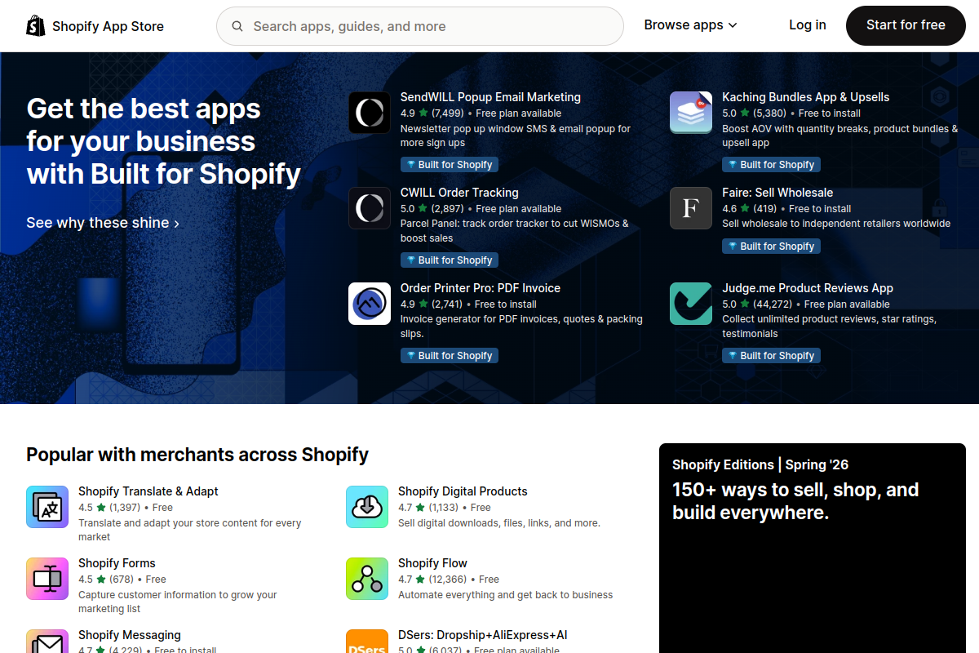Image resolution: width=979 pixels, height=653 pixels.
Task: Open Judge.me Product Reviews App title
Action: (808, 288)
